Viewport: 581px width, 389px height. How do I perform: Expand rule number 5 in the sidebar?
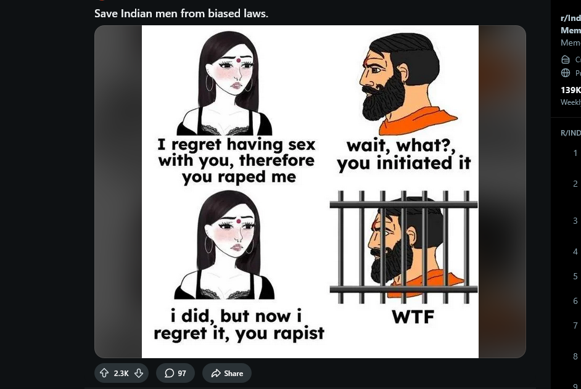coord(575,276)
